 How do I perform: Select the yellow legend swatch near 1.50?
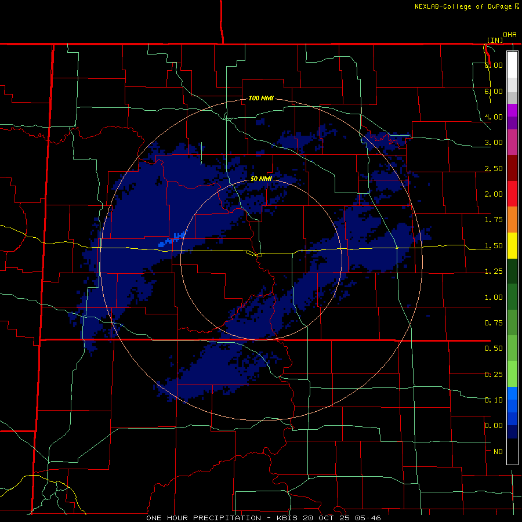tap(512, 246)
